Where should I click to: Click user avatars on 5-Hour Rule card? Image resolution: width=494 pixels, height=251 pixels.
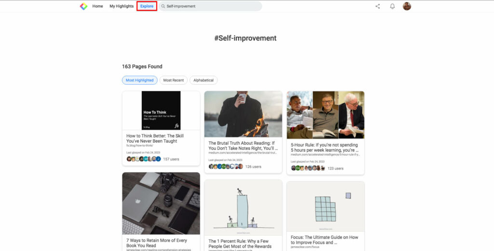coord(308,168)
